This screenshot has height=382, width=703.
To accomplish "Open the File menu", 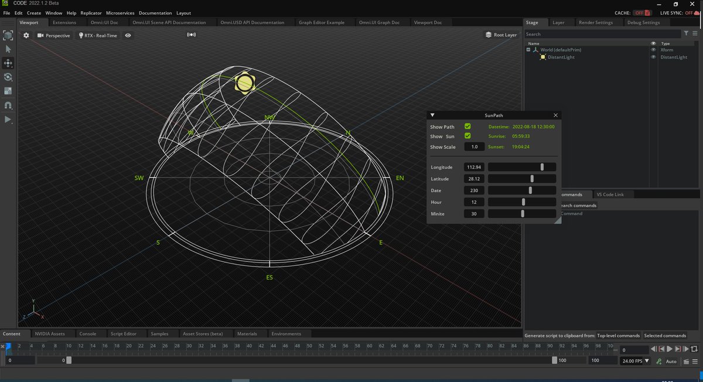I will [6, 13].
